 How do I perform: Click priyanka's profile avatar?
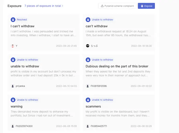[x=13, y=86]
